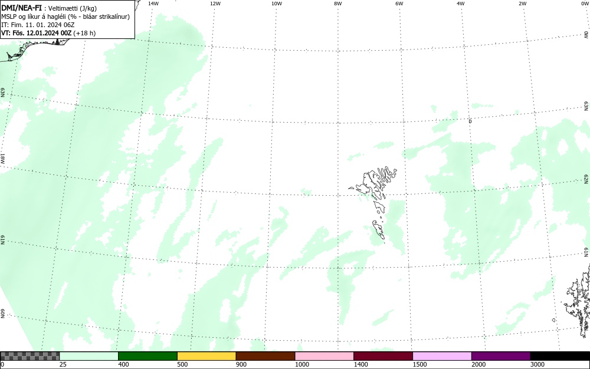This screenshot has width=590, height=369.
Task: Click the 2W longitude label
Action: [x=522, y=4]
